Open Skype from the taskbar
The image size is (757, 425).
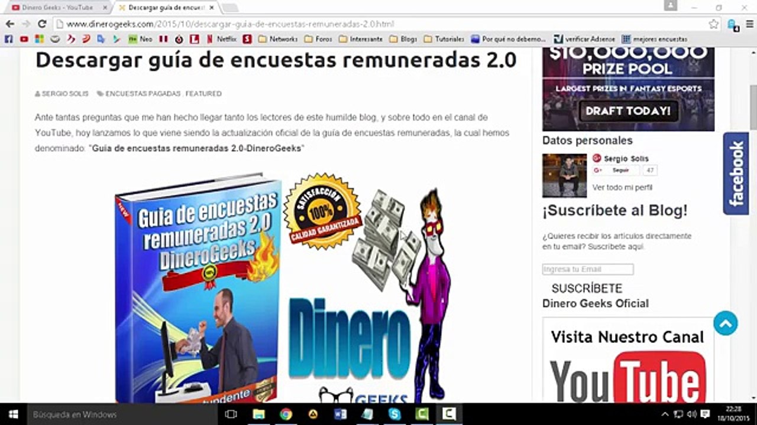click(394, 414)
